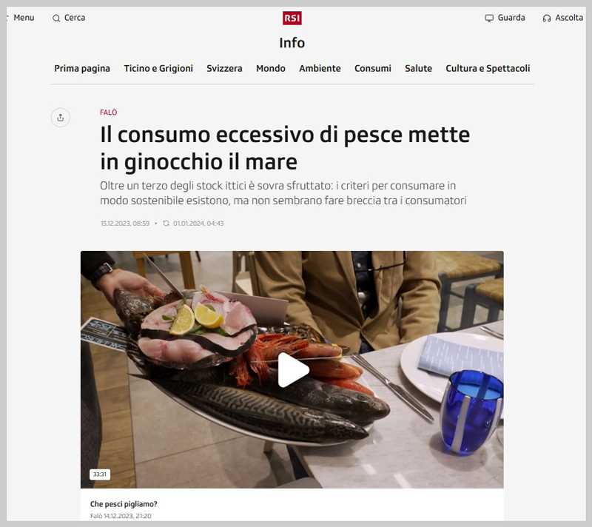The width and height of the screenshot is (592, 527).
Task: Open the Menu in the top bar
Action: point(24,18)
